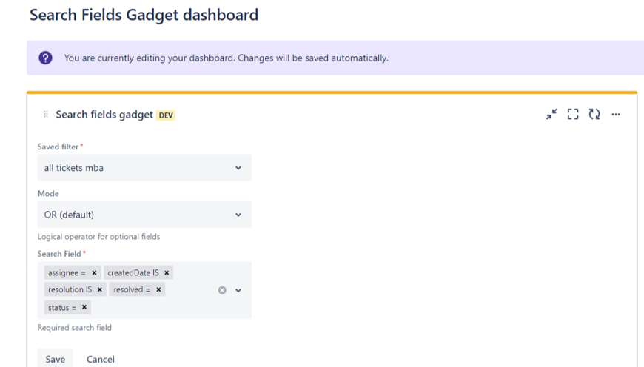Maximize gadget to full screen
The width and height of the screenshot is (644, 367).
573,114
